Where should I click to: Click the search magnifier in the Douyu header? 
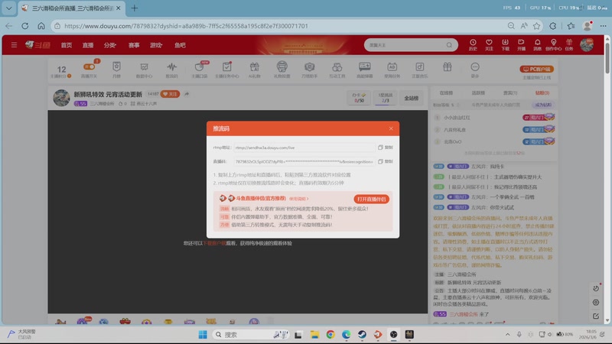coord(449,45)
